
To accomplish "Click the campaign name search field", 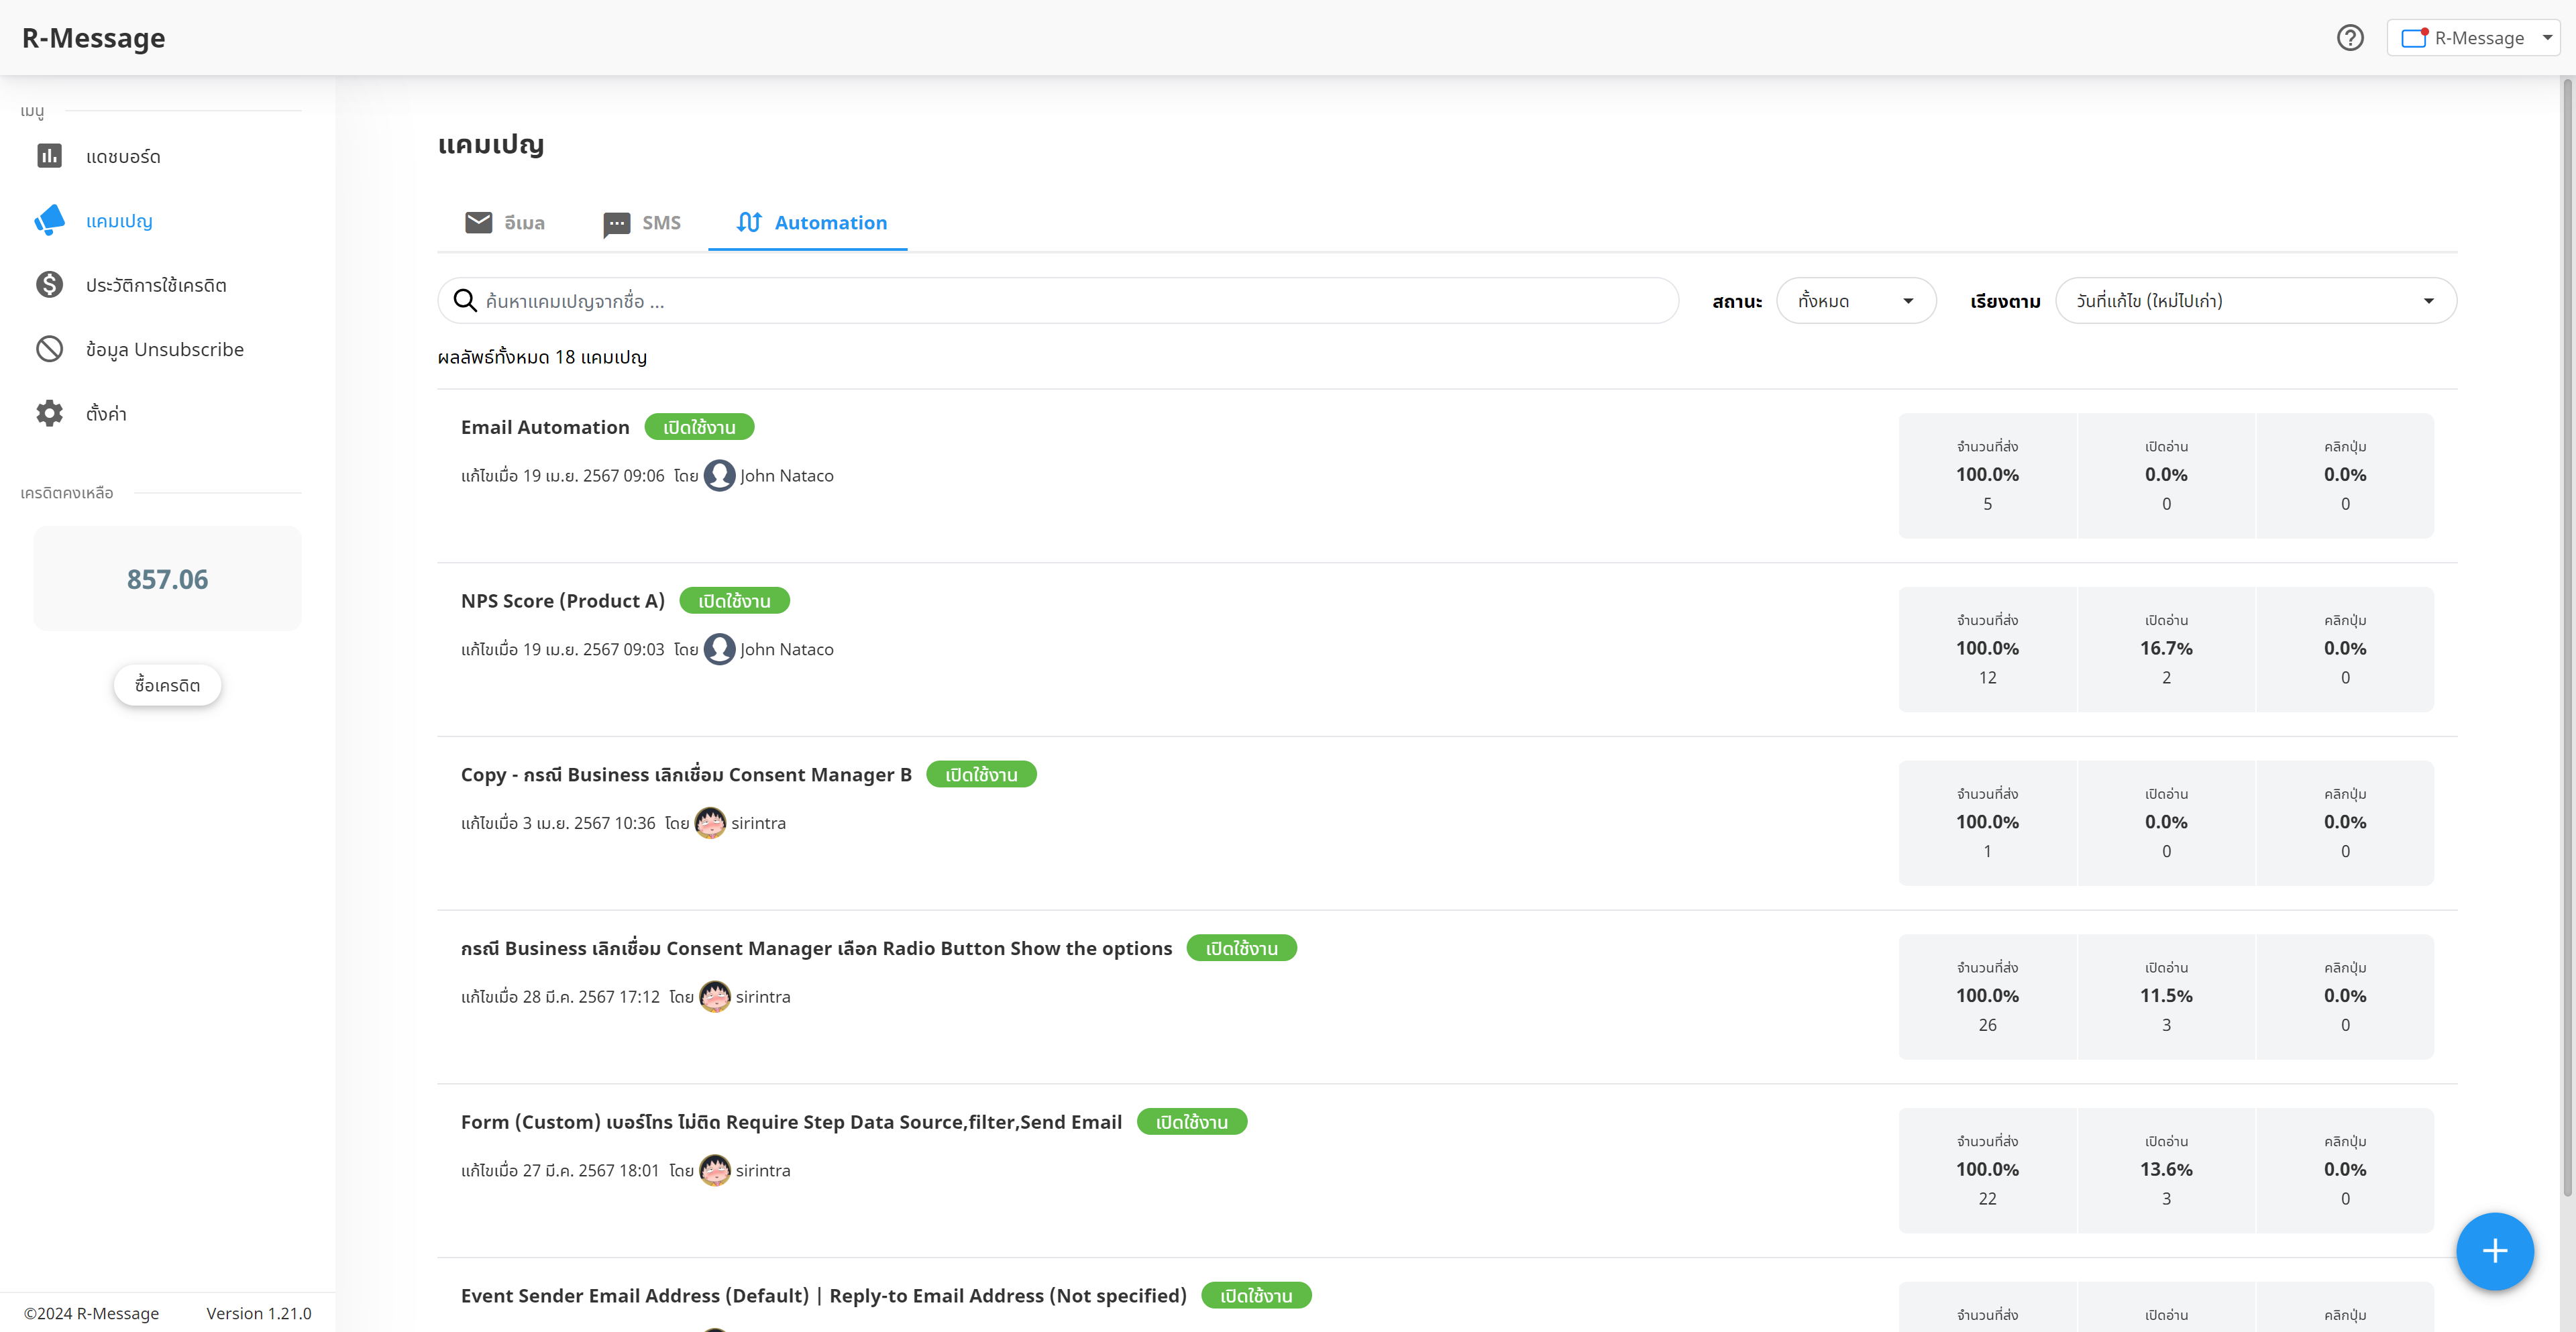I will coord(1058,301).
